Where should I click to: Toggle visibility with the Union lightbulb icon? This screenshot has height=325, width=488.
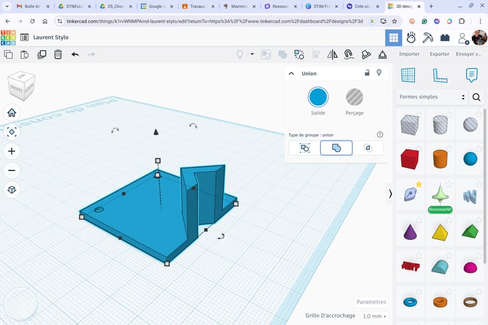pyautogui.click(x=379, y=73)
